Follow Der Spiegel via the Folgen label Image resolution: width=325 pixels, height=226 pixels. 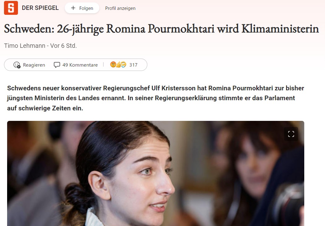[86, 8]
